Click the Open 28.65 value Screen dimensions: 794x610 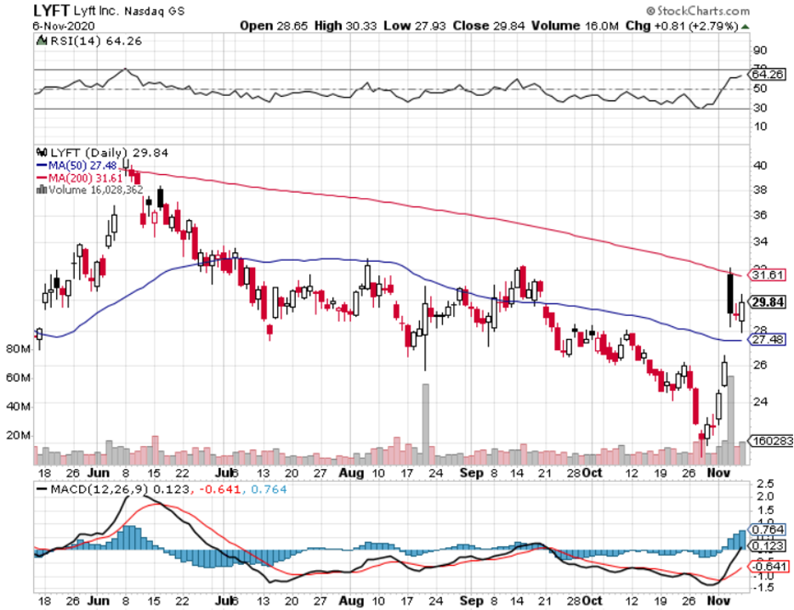tap(274, 25)
